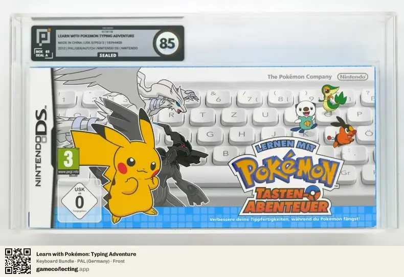This screenshot has height=277, width=404.
Task: Click the USK 0 rating diamond
Action: pyautogui.click(x=79, y=201)
